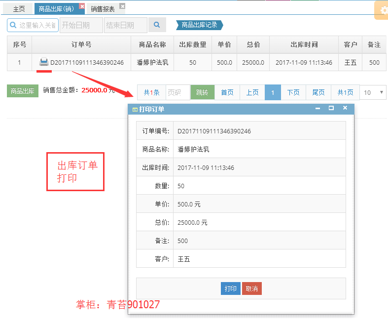Click the table cell 潘婷护法乳
The width and height of the screenshot is (388, 328).
(x=152, y=62)
